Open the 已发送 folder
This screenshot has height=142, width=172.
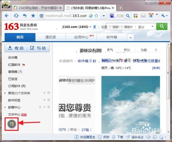pyautogui.click(x=13, y=79)
